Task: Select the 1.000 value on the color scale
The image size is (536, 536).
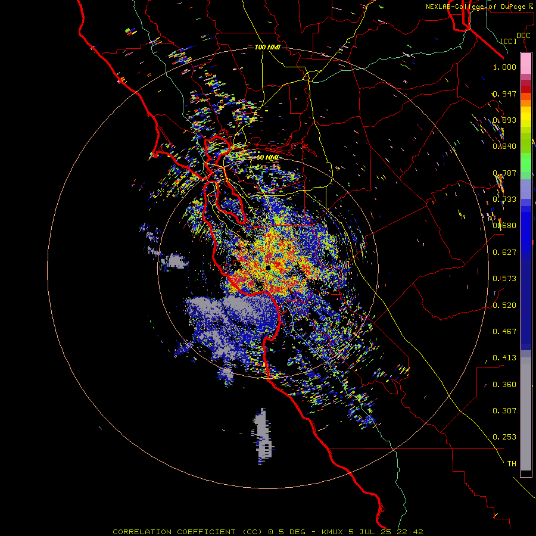Action: tap(504, 67)
